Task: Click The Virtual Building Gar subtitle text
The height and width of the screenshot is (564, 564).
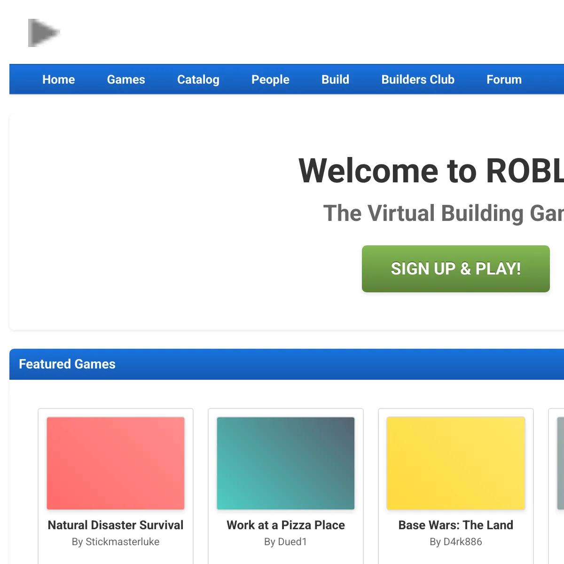Action: pyautogui.click(x=444, y=213)
